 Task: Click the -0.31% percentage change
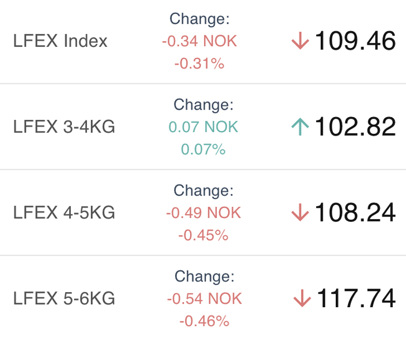pyautogui.click(x=200, y=64)
